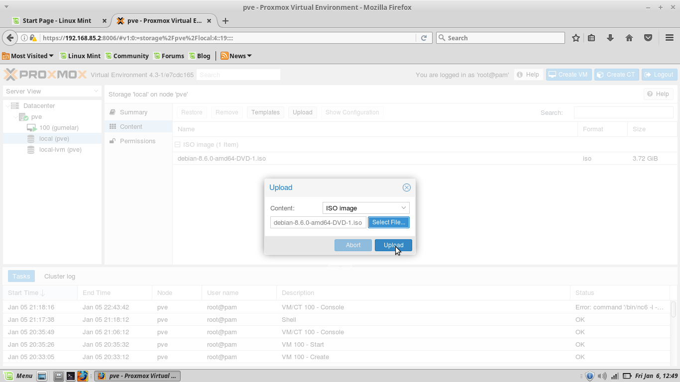Click the site information icon in the URL bar
The height and width of the screenshot is (382, 680).
click(24, 38)
